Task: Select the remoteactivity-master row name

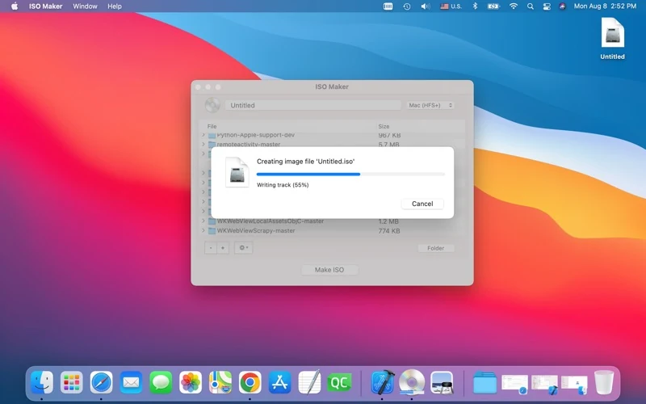Action: pos(249,145)
